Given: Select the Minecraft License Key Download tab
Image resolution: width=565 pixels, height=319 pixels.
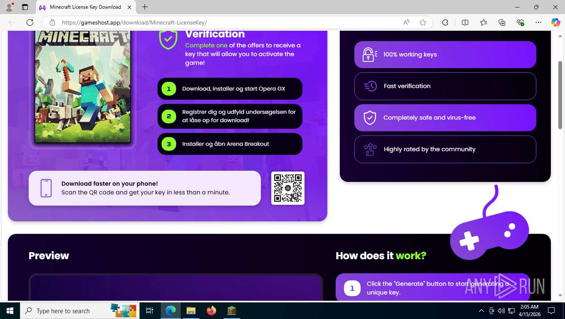Looking at the screenshot, I should (x=86, y=7).
